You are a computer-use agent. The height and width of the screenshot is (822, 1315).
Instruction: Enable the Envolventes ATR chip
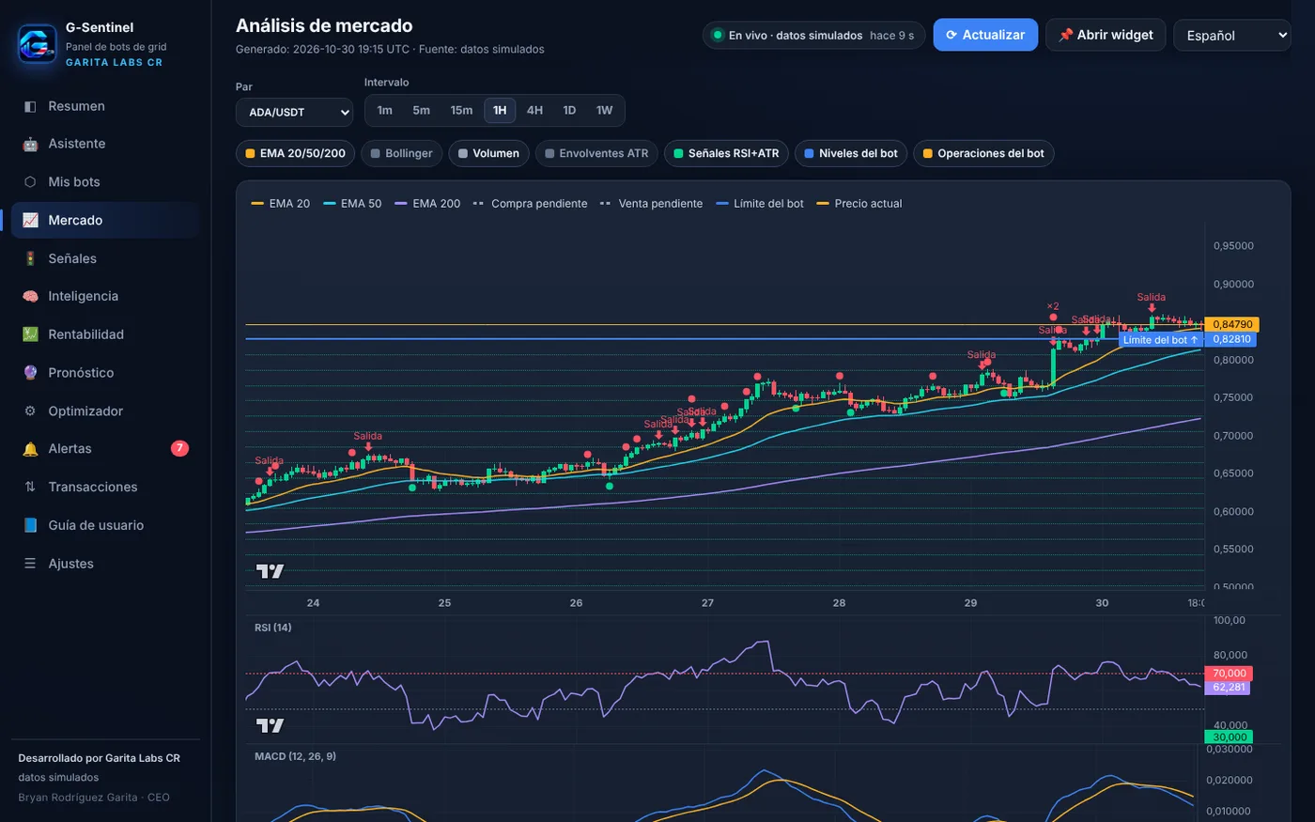point(596,153)
